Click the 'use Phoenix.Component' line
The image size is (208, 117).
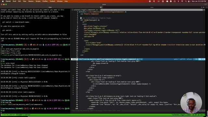coord(90,14)
